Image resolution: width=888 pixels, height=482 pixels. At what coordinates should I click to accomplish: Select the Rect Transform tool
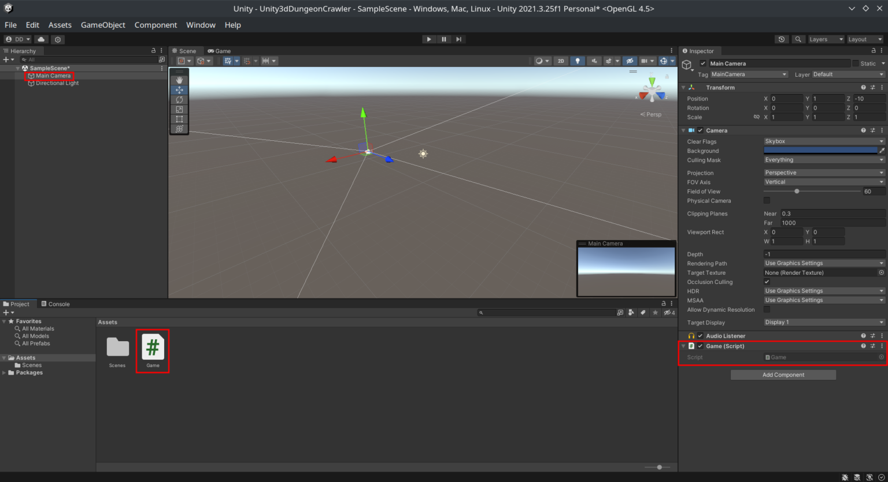[x=179, y=119]
